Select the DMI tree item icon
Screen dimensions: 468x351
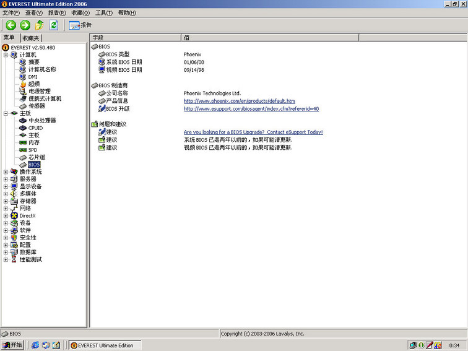23,77
